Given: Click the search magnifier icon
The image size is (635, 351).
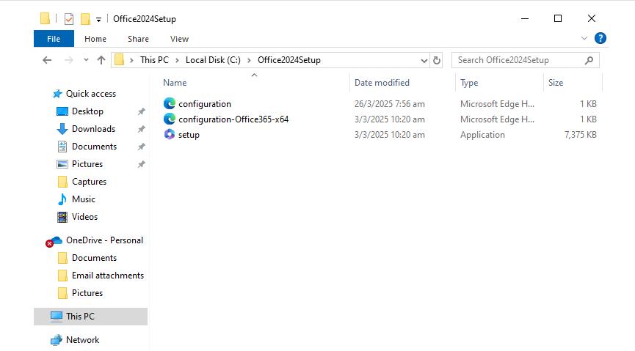Looking at the screenshot, I should click(x=589, y=60).
